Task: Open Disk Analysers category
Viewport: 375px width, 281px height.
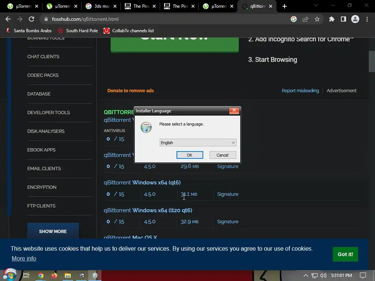Action: pyautogui.click(x=46, y=131)
